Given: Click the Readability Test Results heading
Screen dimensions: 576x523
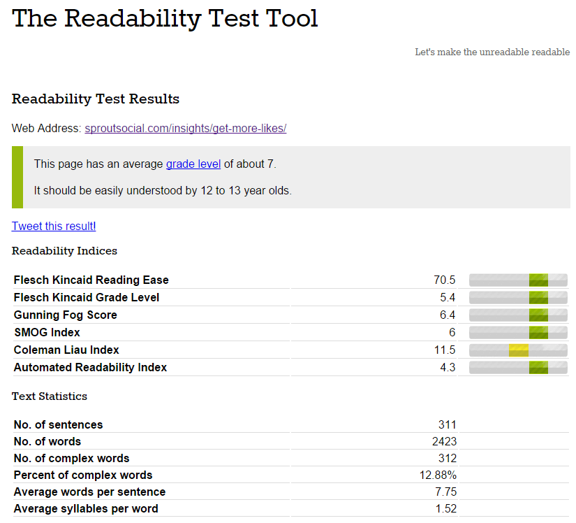Looking at the screenshot, I should coord(96,99).
